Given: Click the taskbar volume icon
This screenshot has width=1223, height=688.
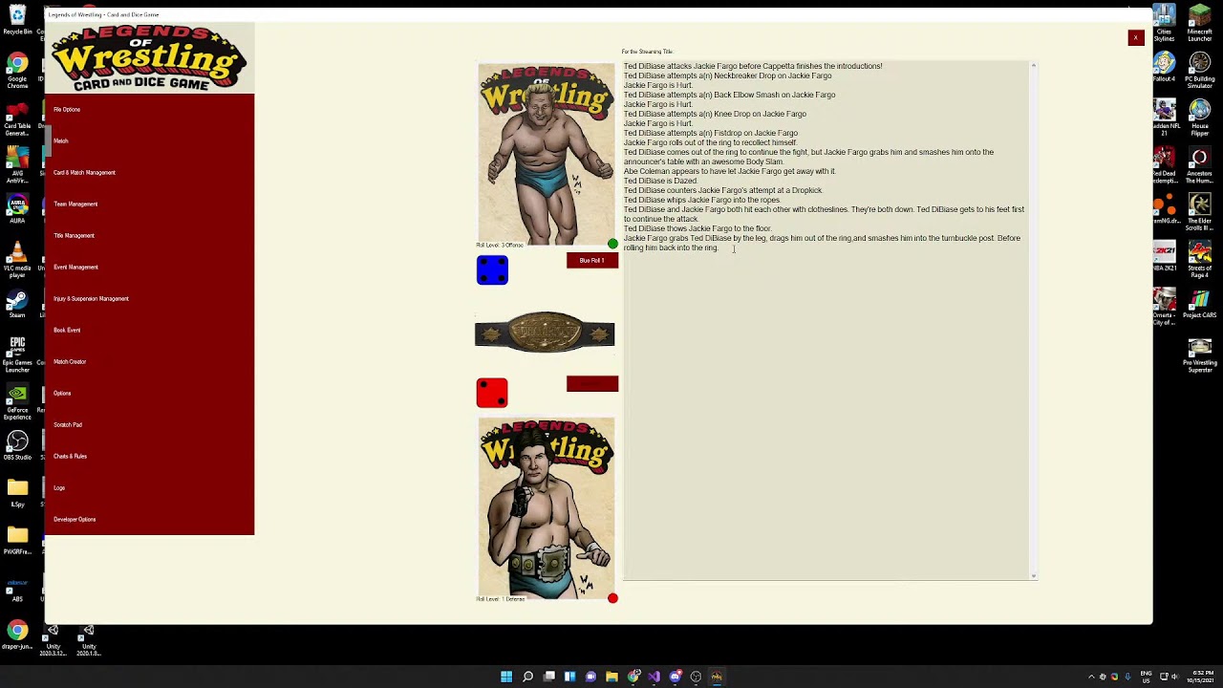Looking at the screenshot, I should click(1175, 677).
